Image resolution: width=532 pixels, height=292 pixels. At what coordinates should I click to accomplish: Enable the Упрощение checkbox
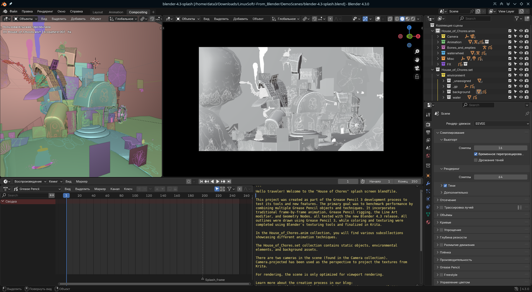(x=441, y=230)
